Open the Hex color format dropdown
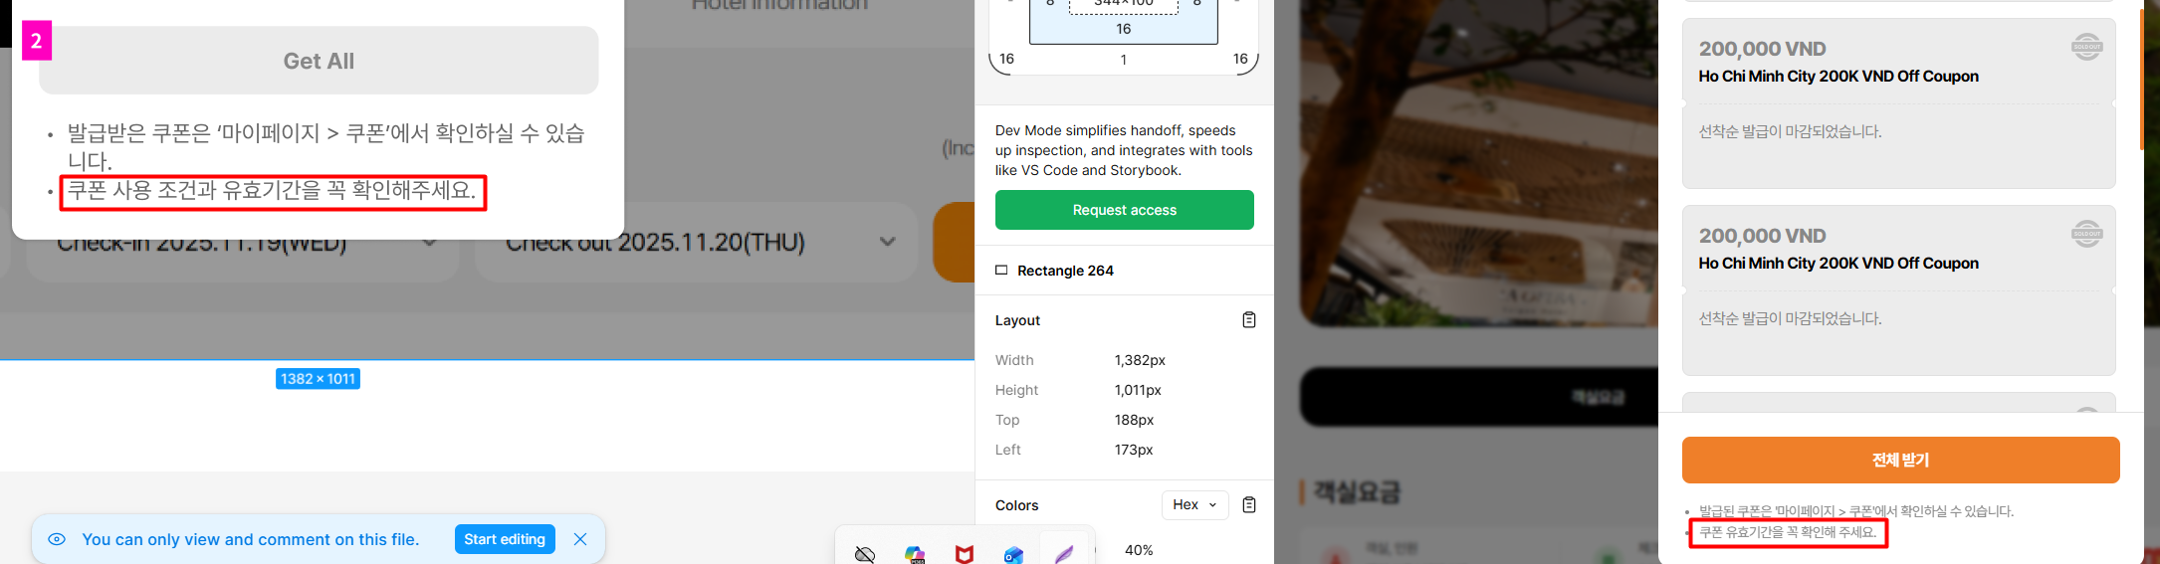This screenshot has width=2160, height=564. pyautogui.click(x=1194, y=504)
